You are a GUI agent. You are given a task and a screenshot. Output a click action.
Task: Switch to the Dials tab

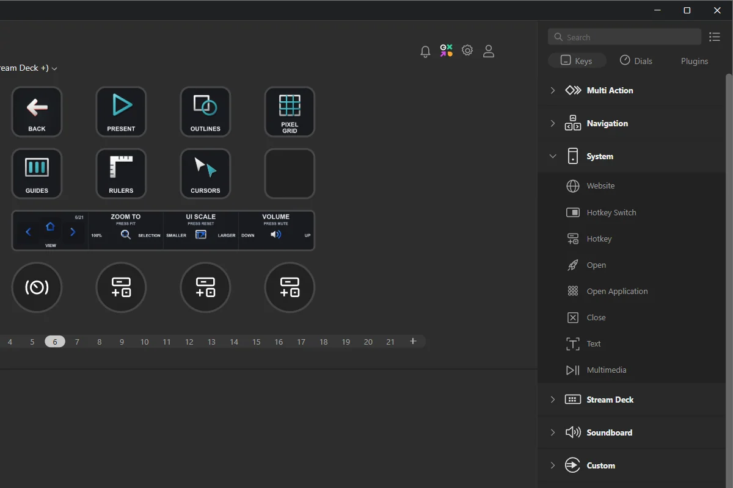tap(636, 61)
